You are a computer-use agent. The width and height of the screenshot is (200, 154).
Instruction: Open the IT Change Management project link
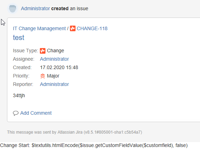pyautogui.click(x=39, y=28)
